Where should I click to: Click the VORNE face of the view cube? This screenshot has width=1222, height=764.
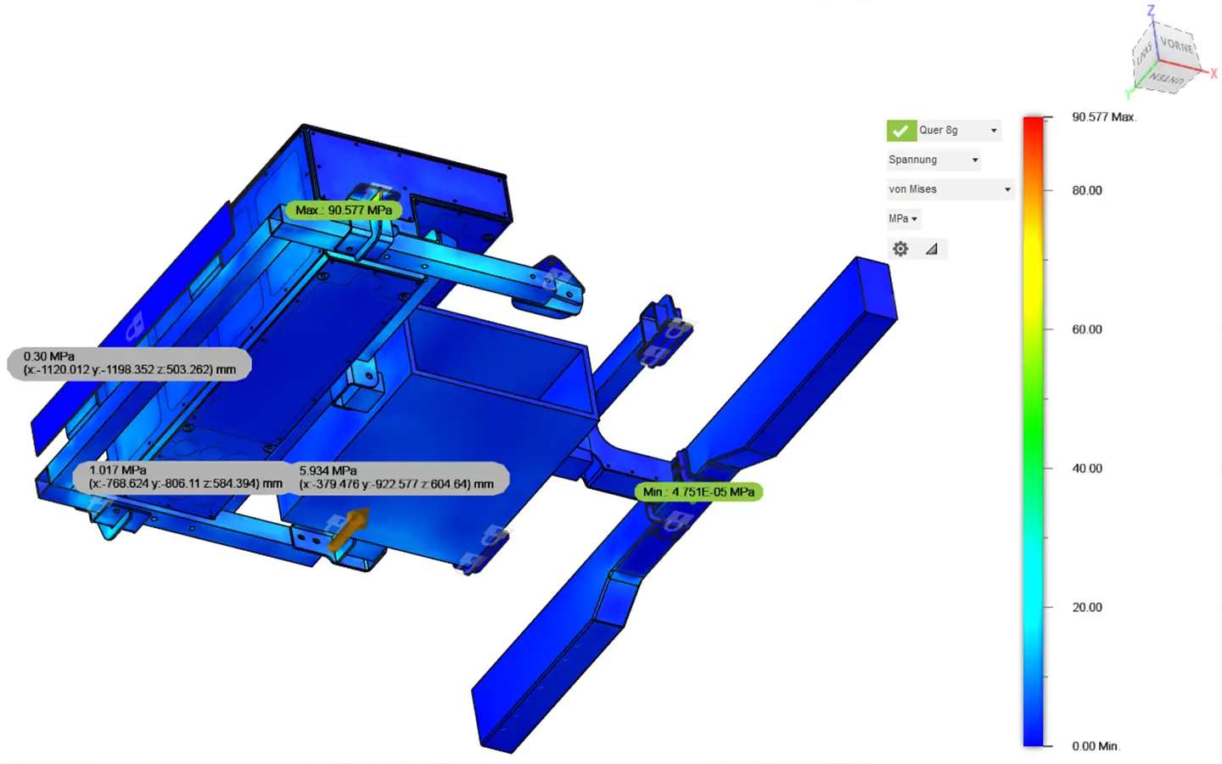pos(1175,45)
